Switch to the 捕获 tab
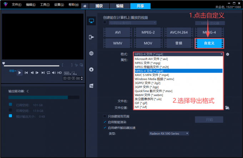The height and width of the screenshot is (158, 243). (99, 6)
